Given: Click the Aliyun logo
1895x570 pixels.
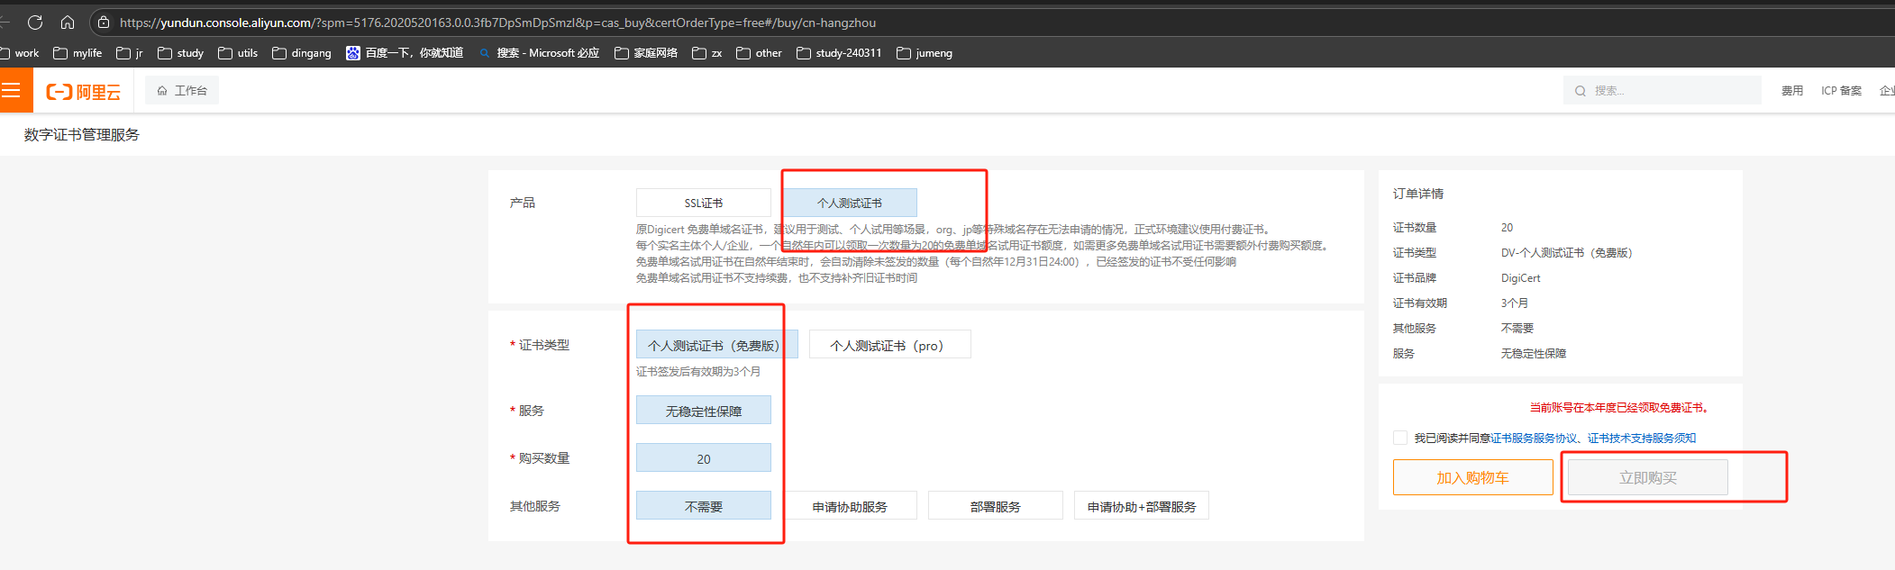Looking at the screenshot, I should coord(84,92).
